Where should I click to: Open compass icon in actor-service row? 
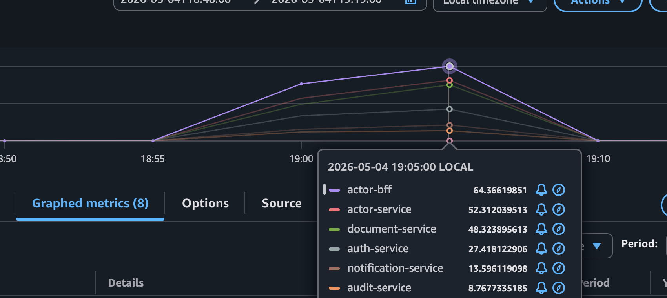(x=559, y=209)
